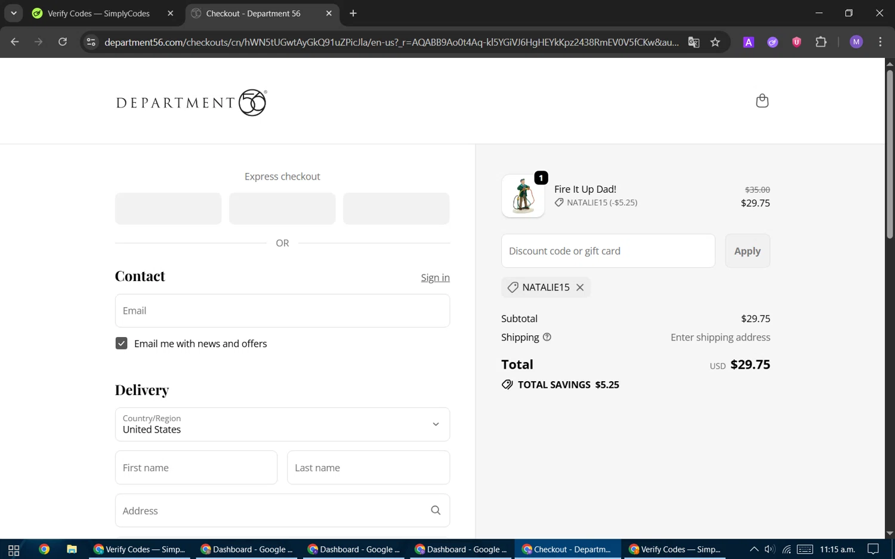This screenshot has width=895, height=559.
Task: Close the Verify Codes — SimplyCodes tab
Action: (x=171, y=13)
